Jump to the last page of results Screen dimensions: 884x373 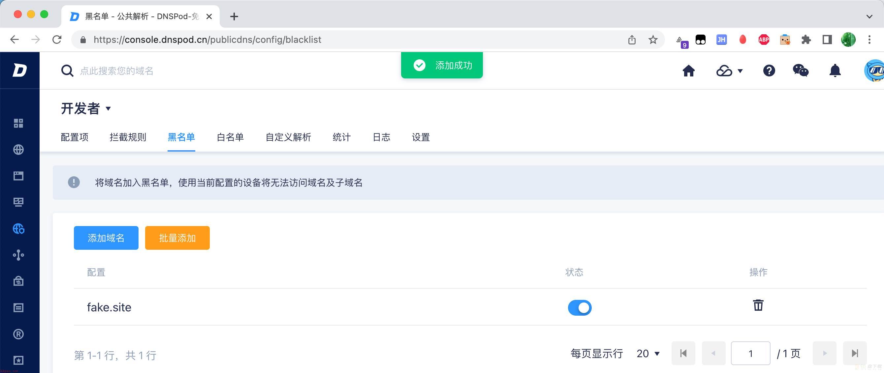pos(855,353)
